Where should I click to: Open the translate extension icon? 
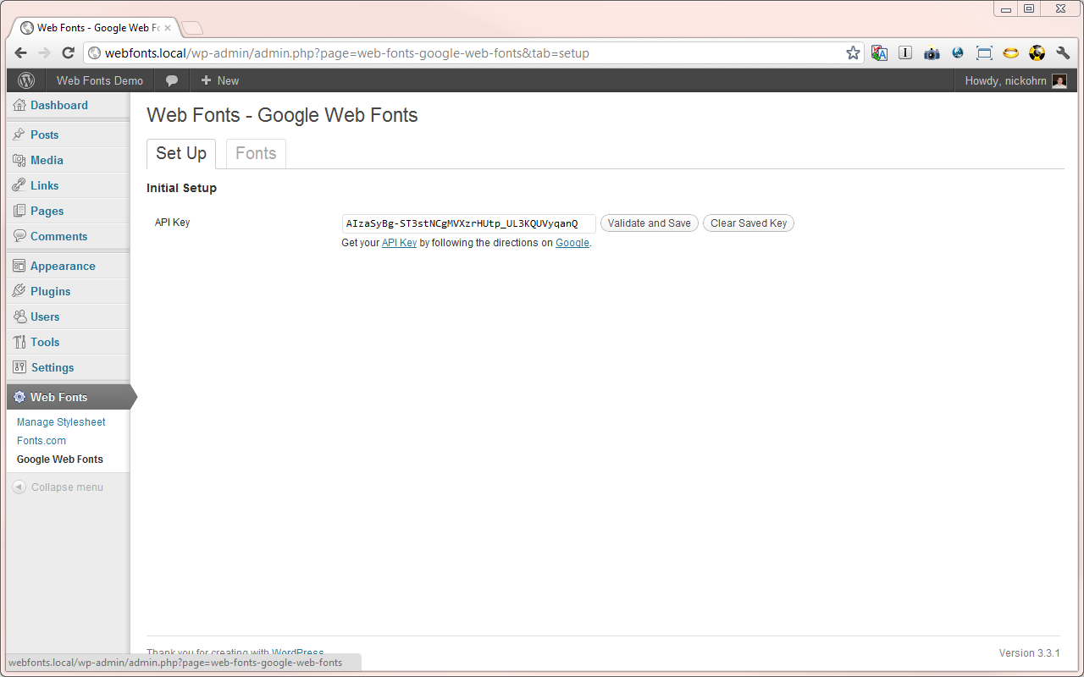879,52
